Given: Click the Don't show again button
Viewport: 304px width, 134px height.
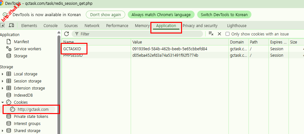Looking at the screenshot, I should coord(106,15).
